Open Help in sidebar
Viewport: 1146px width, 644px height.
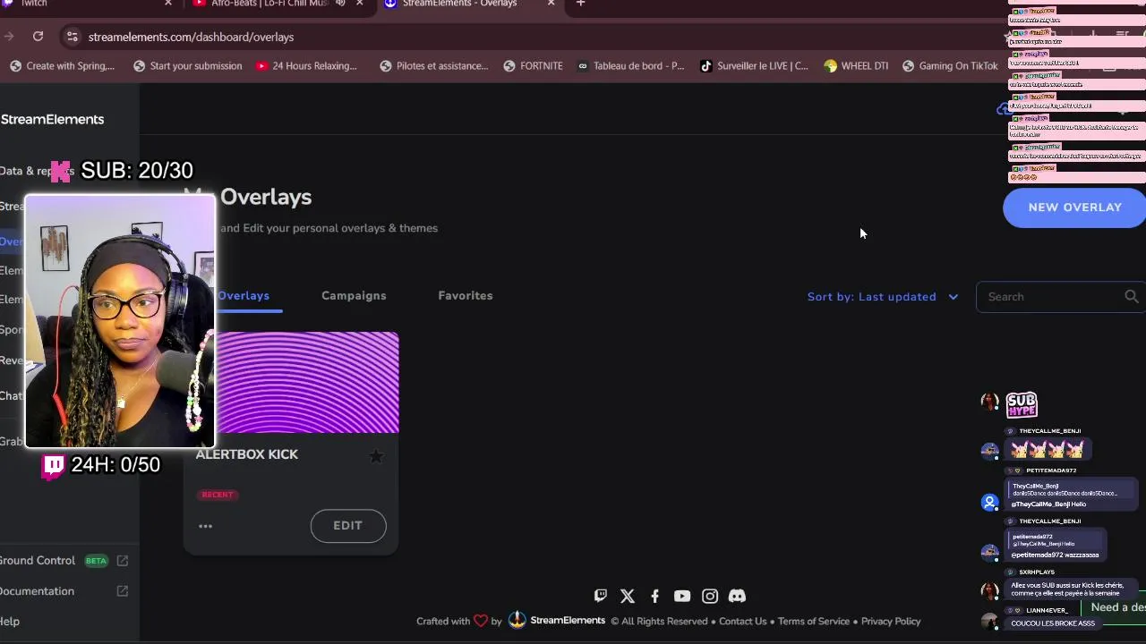tap(10, 622)
